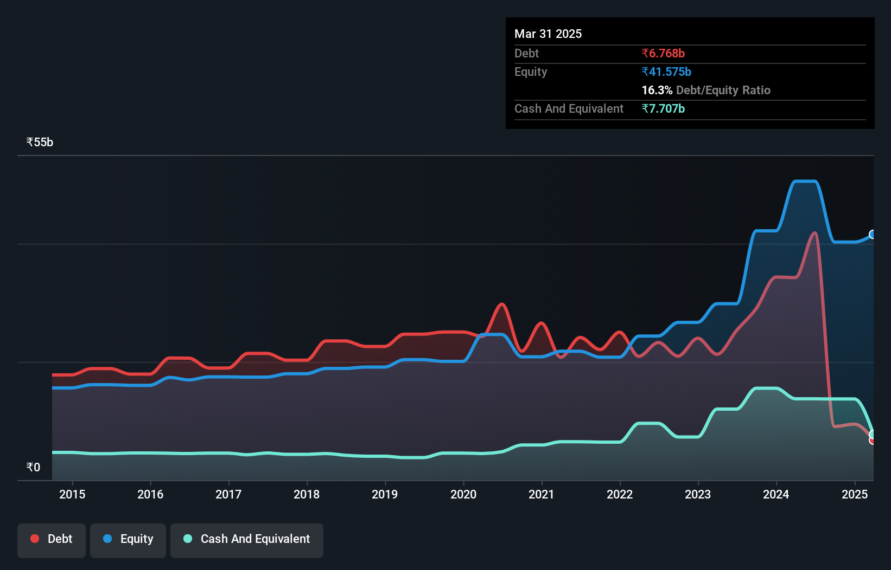Click the ₹7.707b cash value
891x570 pixels.
[663, 108]
